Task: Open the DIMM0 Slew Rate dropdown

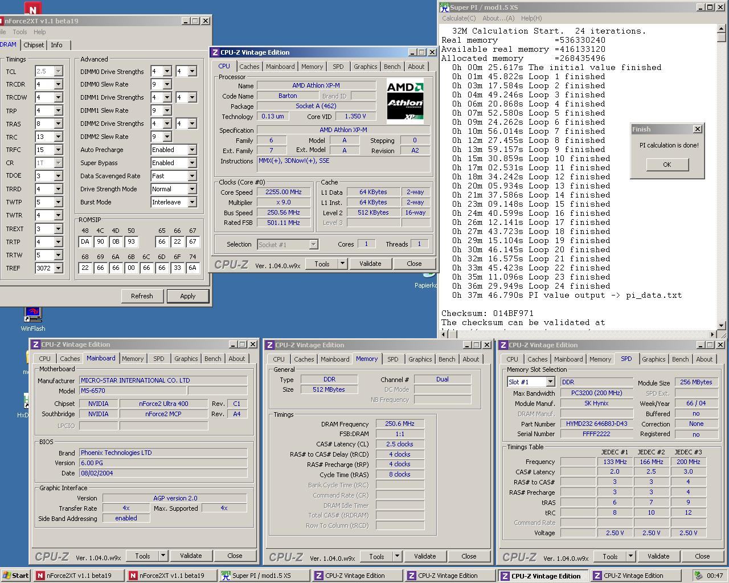Action: pos(167,84)
